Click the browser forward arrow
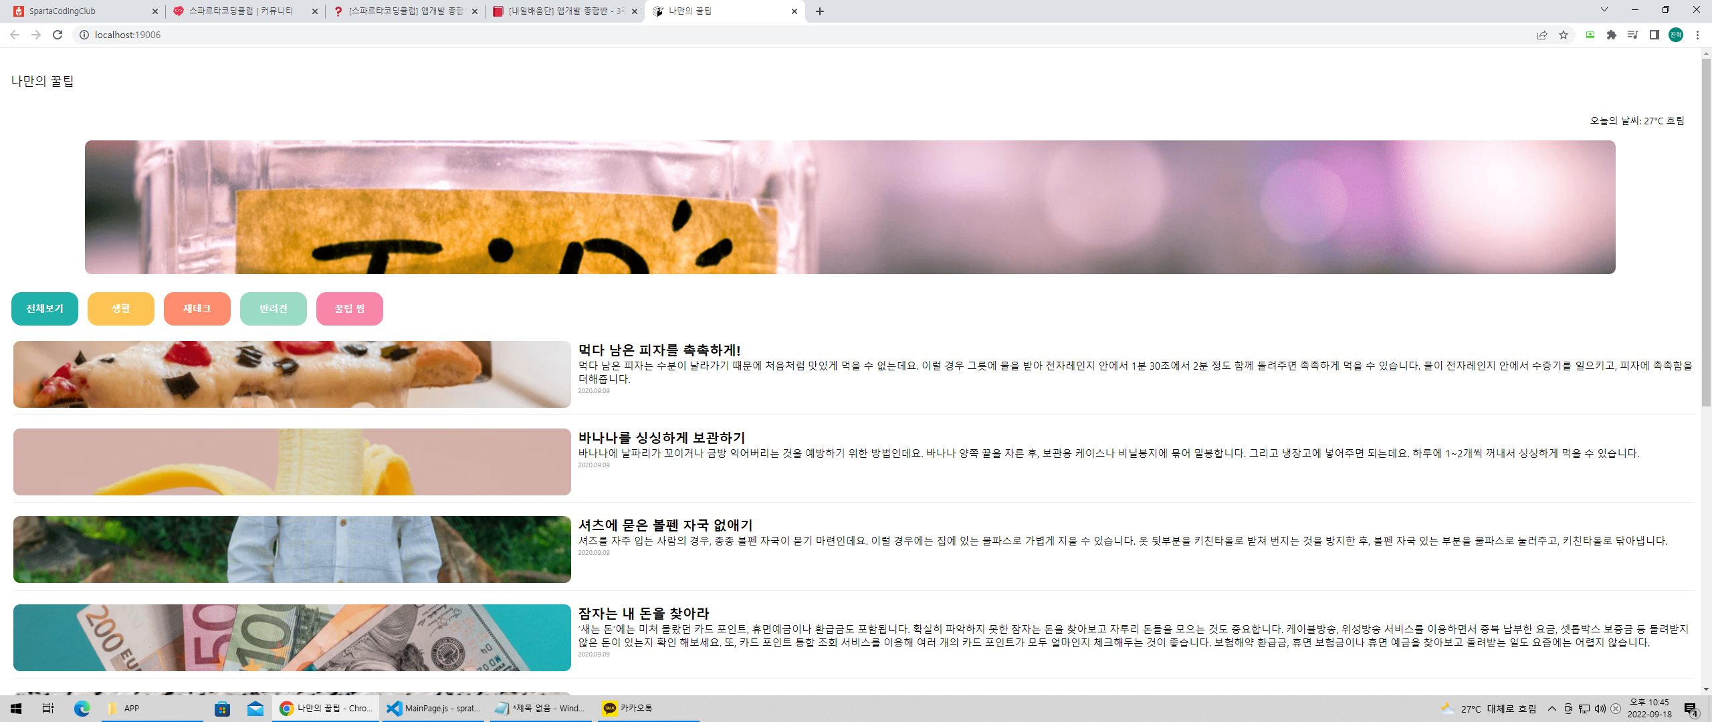1712x722 pixels. point(36,35)
